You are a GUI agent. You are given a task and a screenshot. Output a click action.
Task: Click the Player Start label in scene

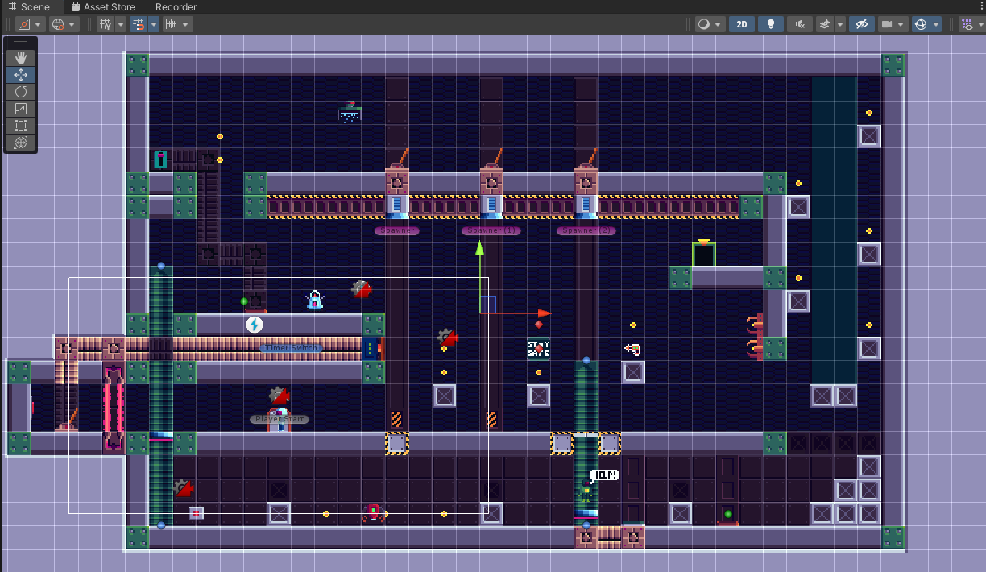pos(279,419)
